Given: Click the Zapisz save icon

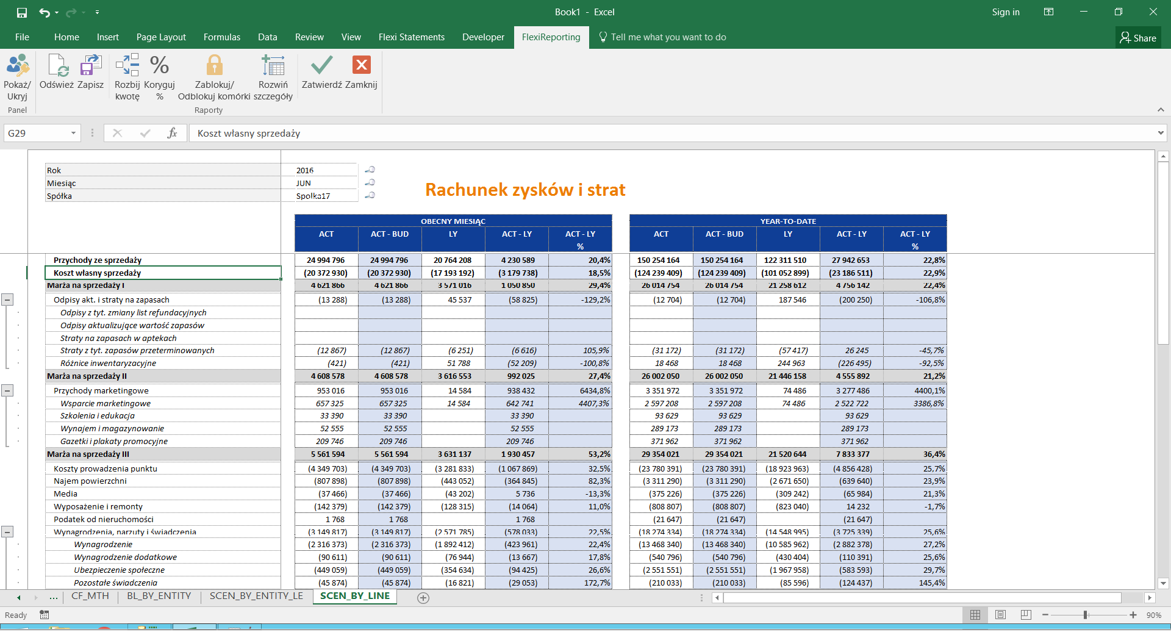Looking at the screenshot, I should click(90, 66).
